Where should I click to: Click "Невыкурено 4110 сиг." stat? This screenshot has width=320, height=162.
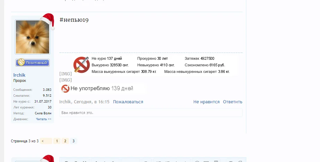coord(156,65)
